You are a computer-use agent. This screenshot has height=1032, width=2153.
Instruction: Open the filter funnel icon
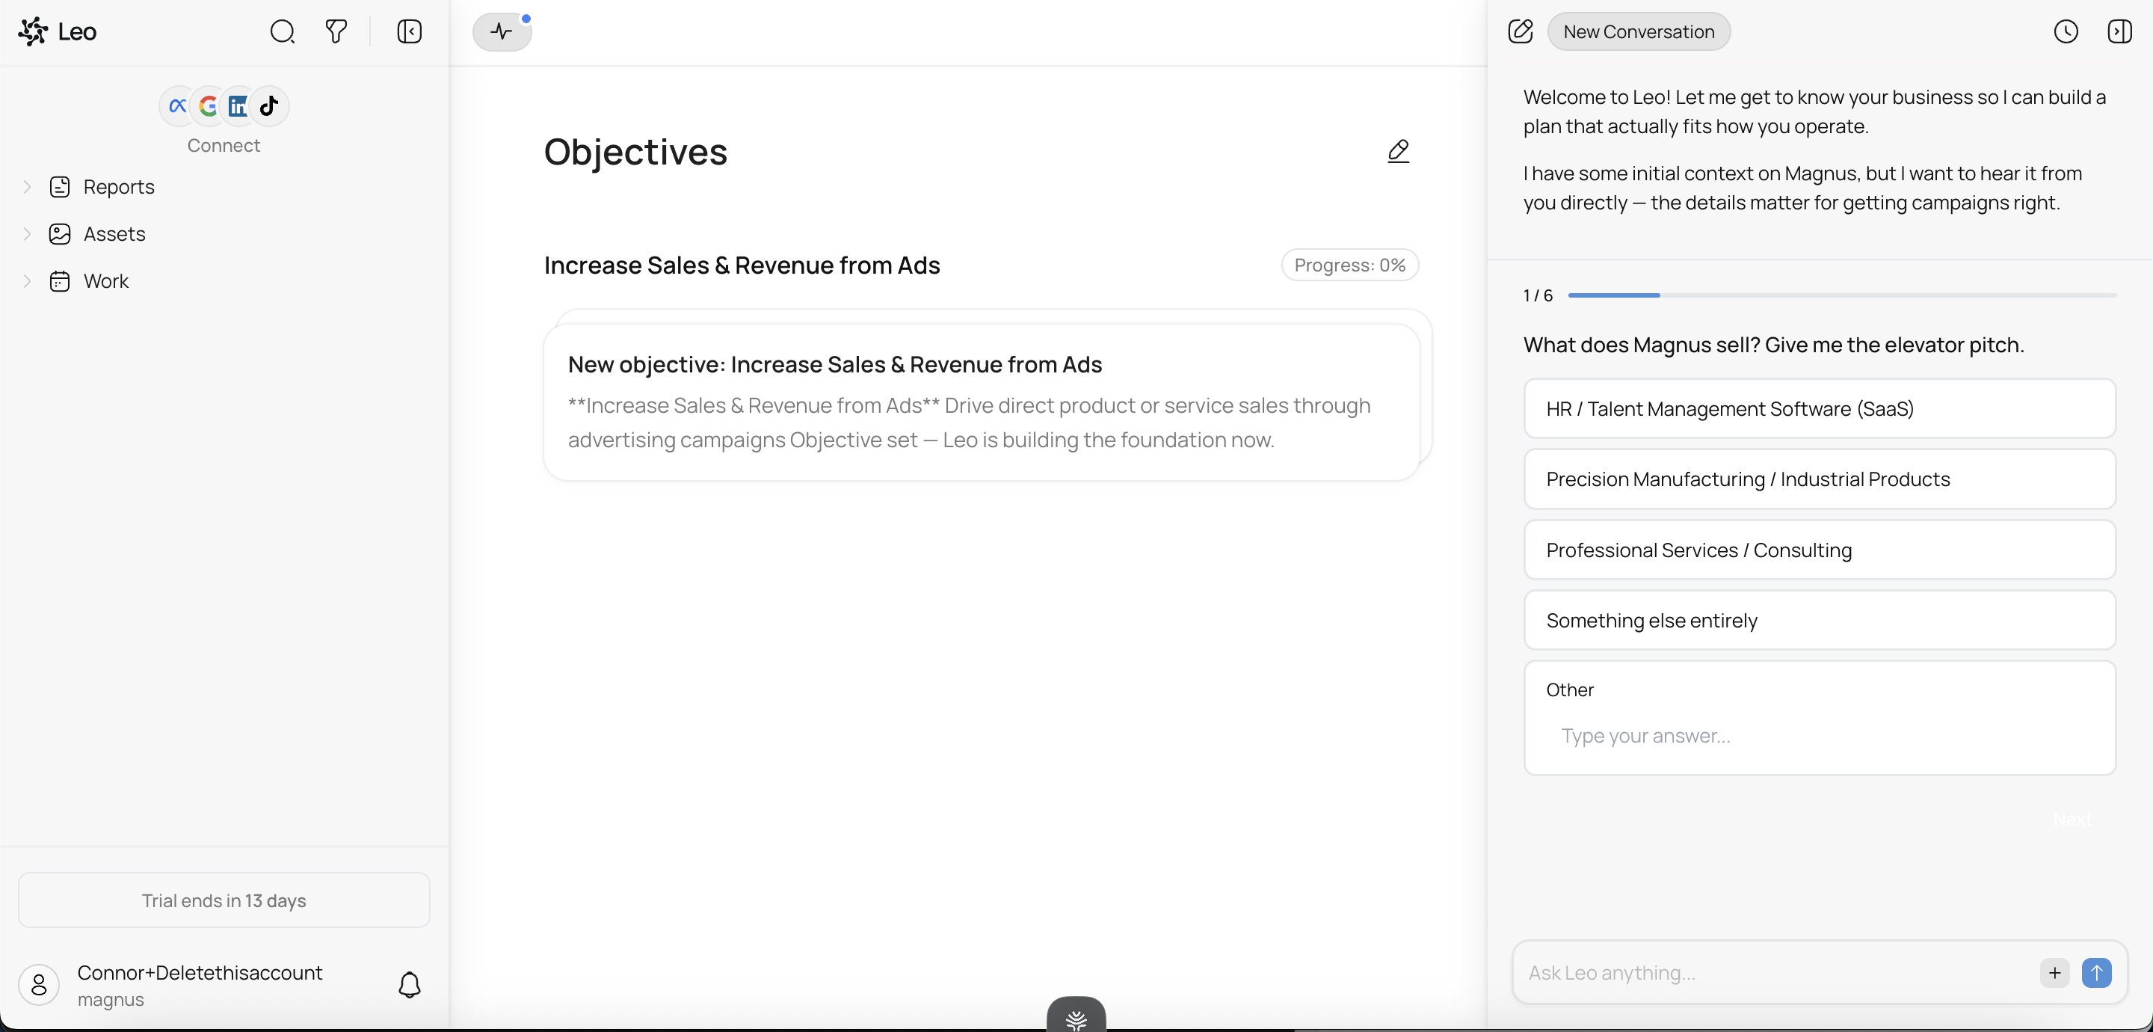pyautogui.click(x=336, y=31)
